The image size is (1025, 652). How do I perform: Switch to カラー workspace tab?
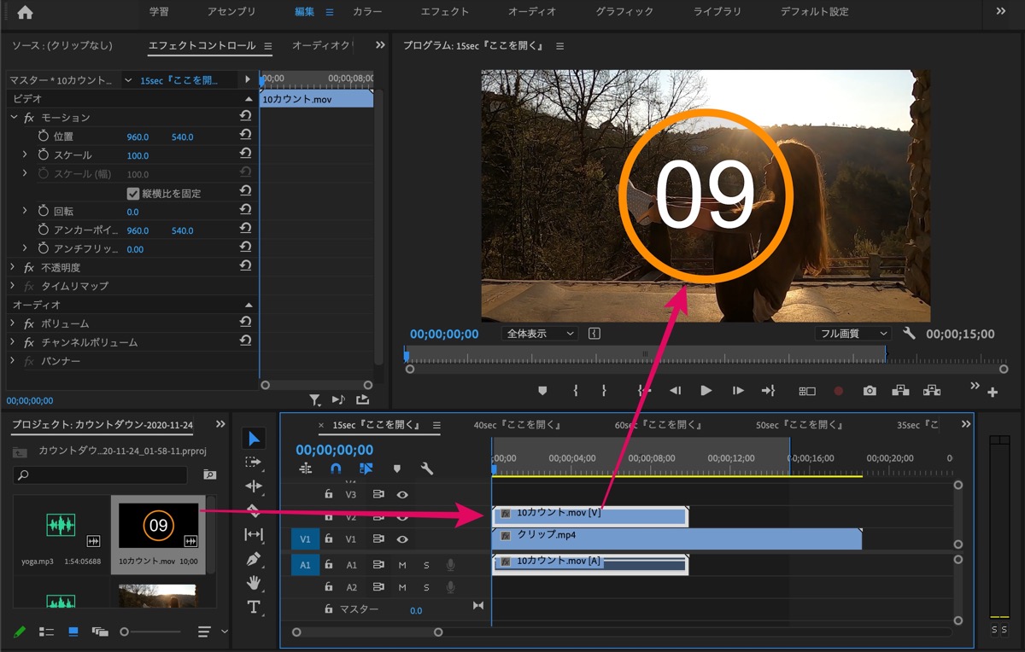pos(367,12)
